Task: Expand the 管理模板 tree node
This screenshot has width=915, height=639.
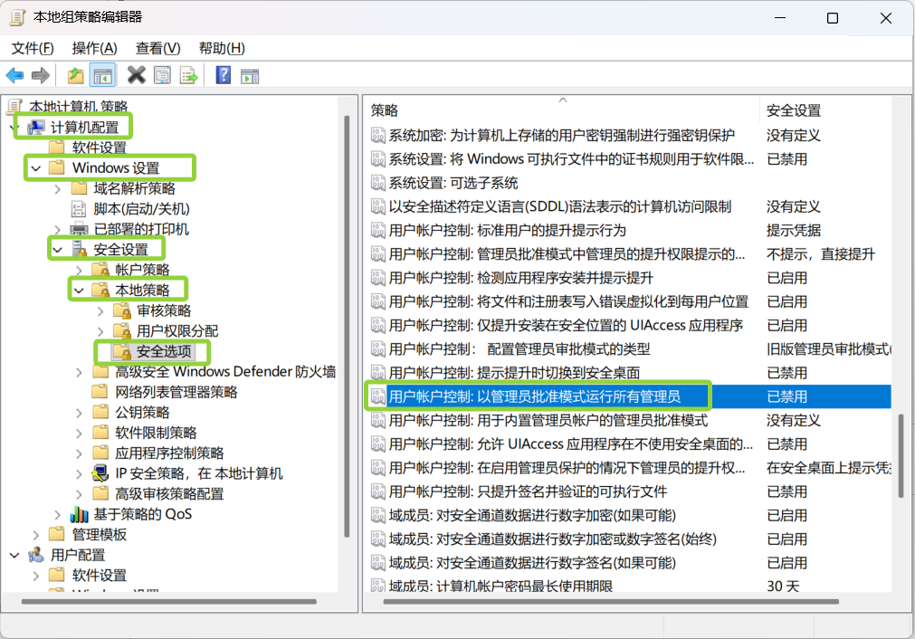Action: point(36,535)
